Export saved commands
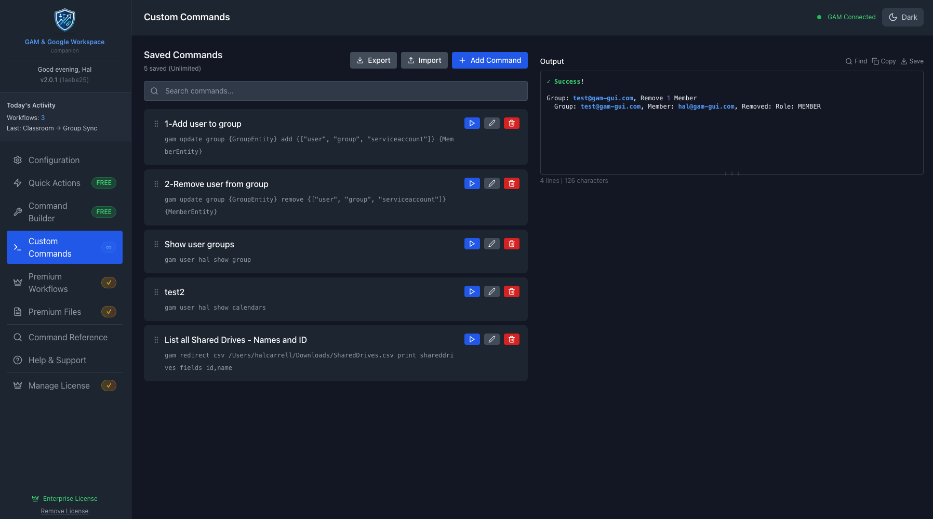 tap(374, 60)
